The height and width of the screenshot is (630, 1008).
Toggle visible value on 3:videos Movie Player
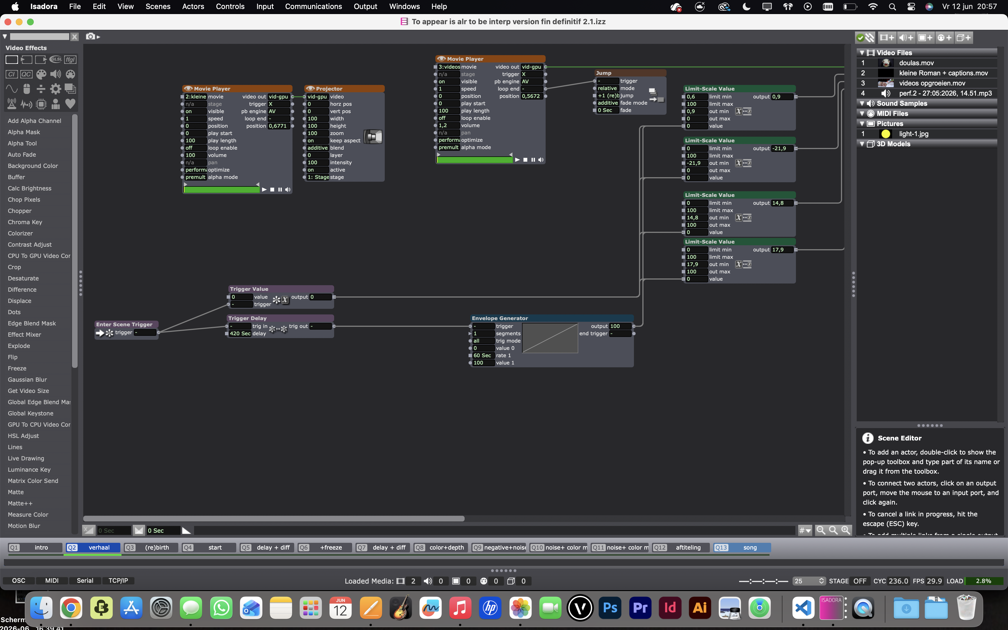point(449,82)
